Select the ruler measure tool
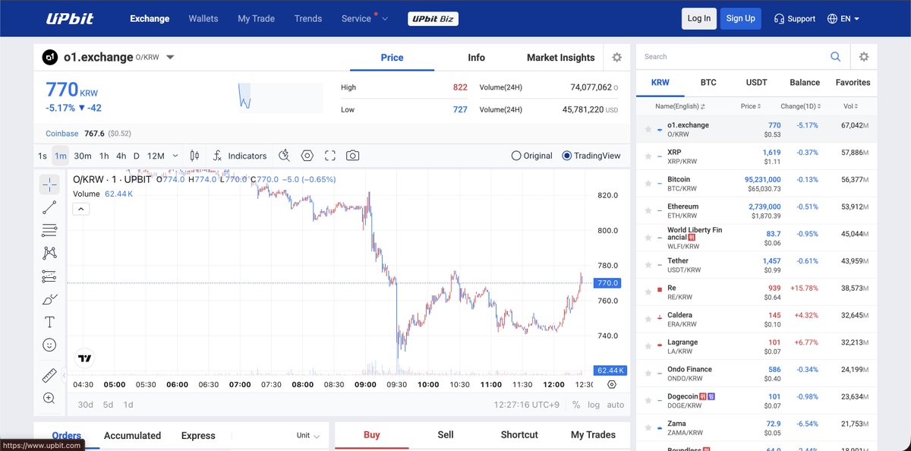The width and height of the screenshot is (911, 451). [x=49, y=375]
